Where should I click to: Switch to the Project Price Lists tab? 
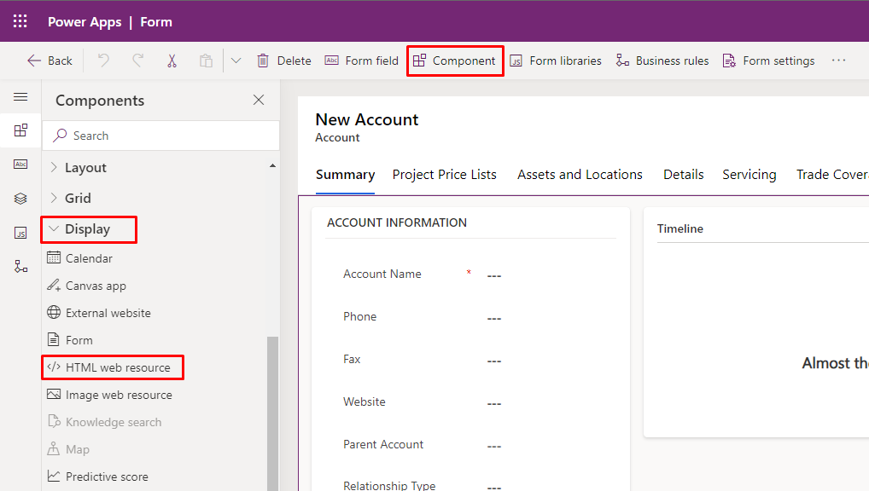click(x=445, y=175)
